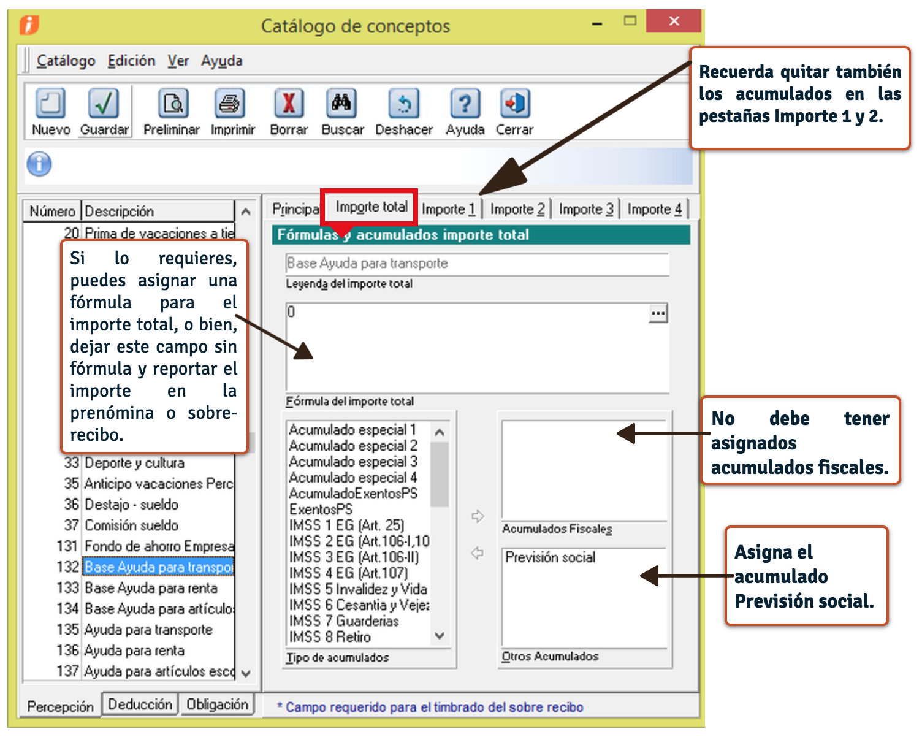Open the Catálogo menu
Screen dimensions: 922x737
coord(66,61)
